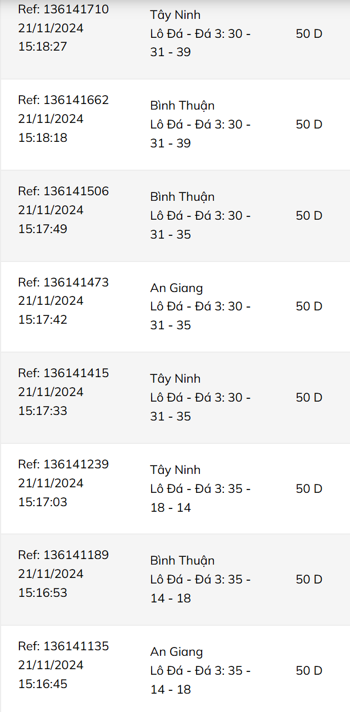Image resolution: width=350 pixels, height=712 pixels.
Task: Select reference 136141415 row
Action: [x=63, y=373]
